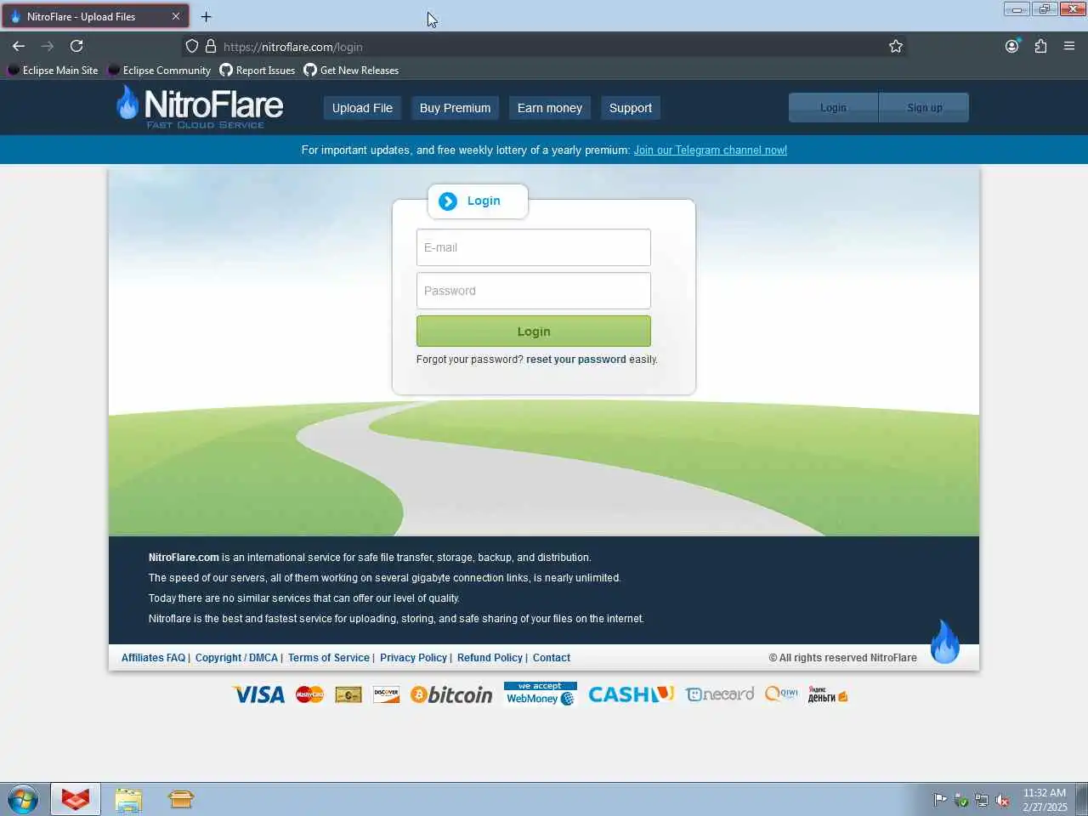Follow the Join our Telegram channel link
1088x816 pixels.
pyautogui.click(x=710, y=150)
